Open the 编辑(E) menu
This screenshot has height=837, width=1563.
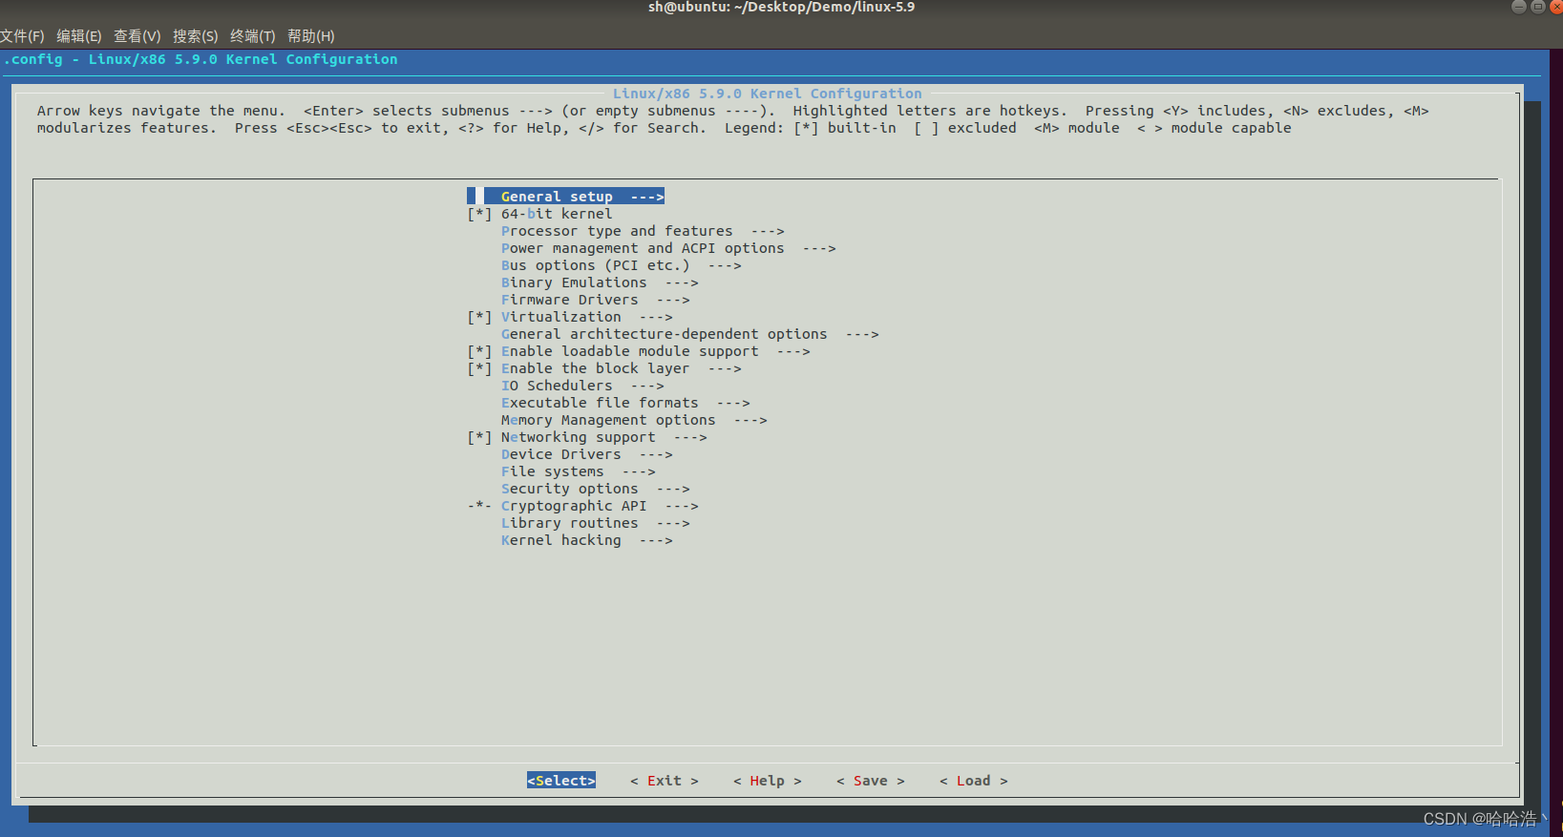[79, 36]
